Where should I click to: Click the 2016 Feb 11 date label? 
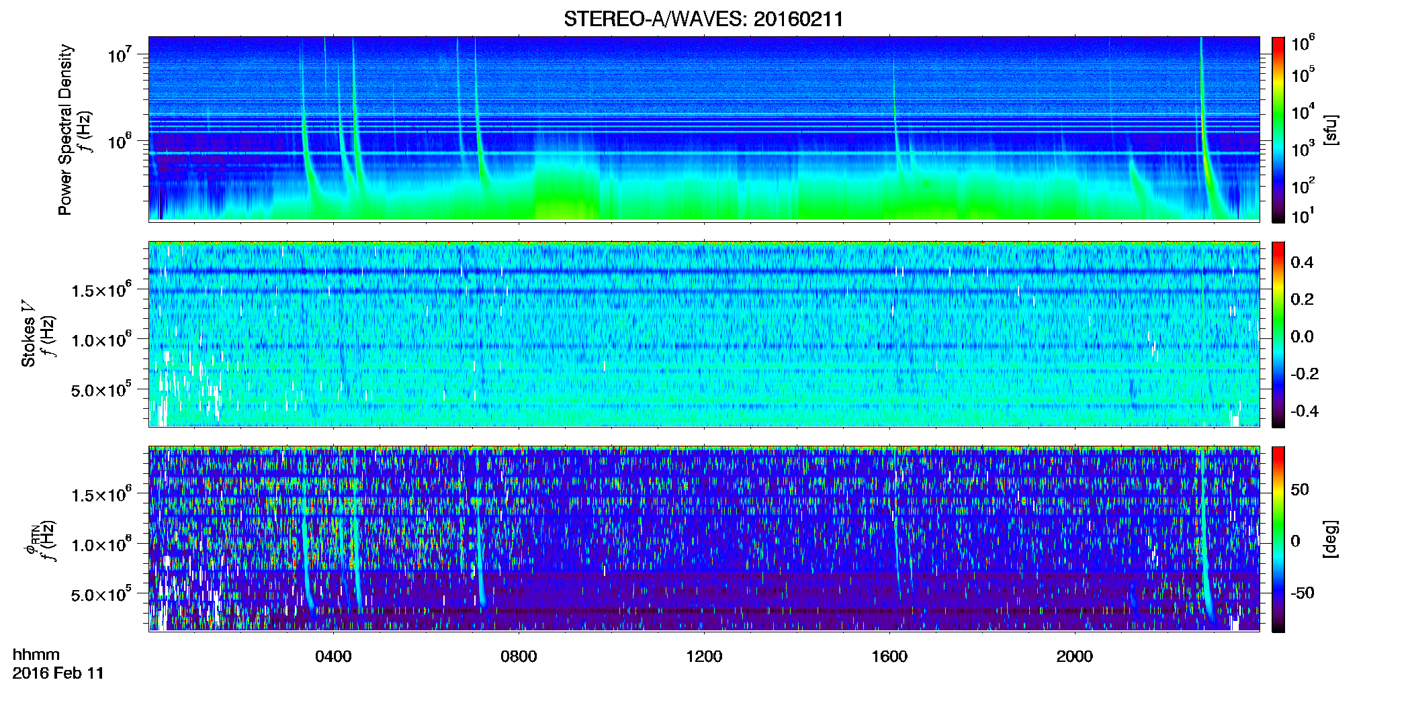[x=58, y=673]
